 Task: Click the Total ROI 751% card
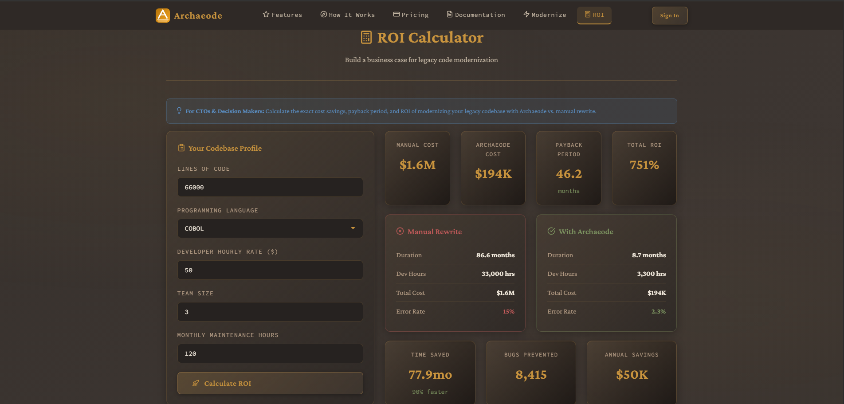[x=644, y=168]
